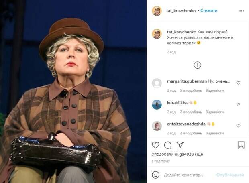Like margarita.guberman's comment
The image size is (249, 183).
click(x=238, y=83)
